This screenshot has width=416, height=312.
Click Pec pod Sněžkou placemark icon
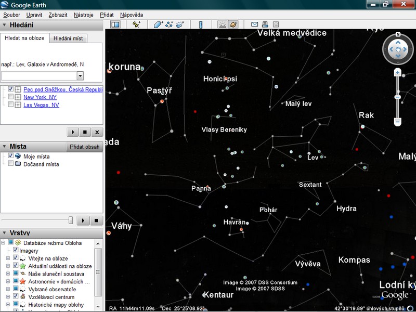tap(18, 89)
